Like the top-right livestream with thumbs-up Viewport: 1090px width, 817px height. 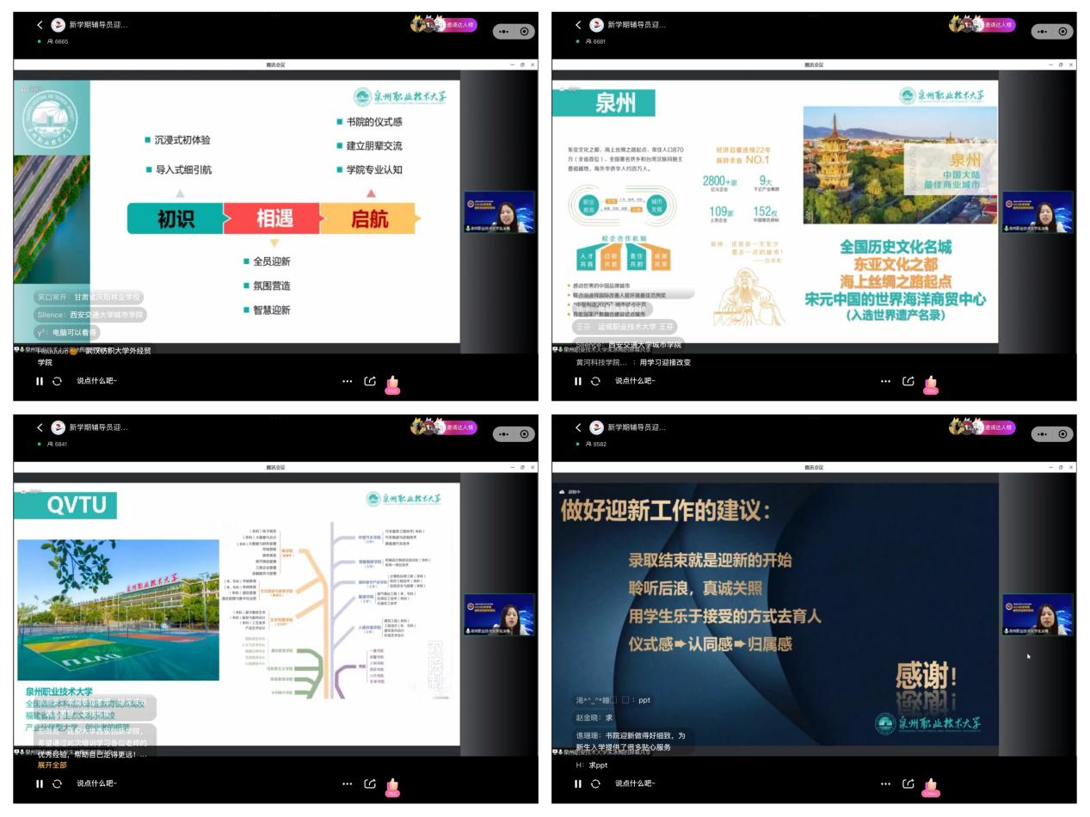[x=931, y=383]
